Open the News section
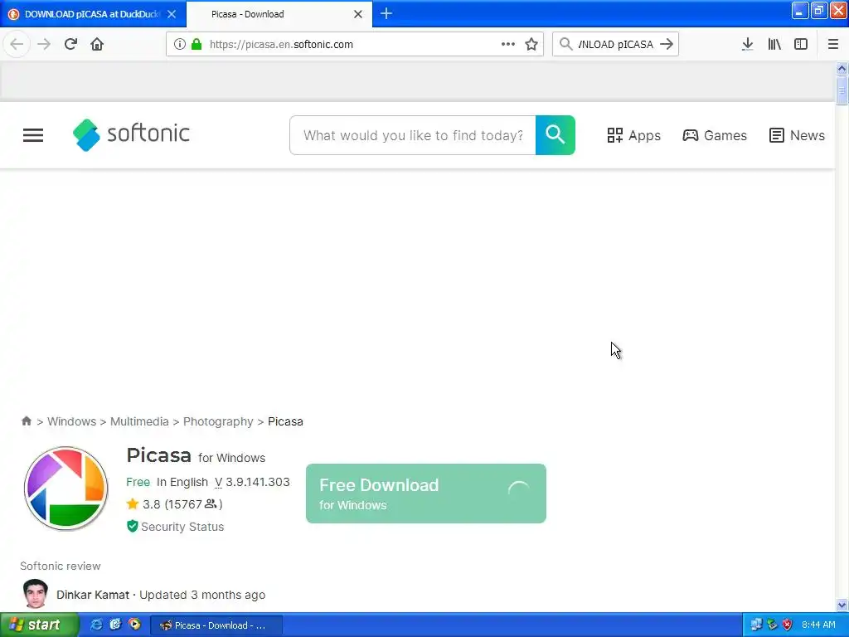 pyautogui.click(x=797, y=135)
